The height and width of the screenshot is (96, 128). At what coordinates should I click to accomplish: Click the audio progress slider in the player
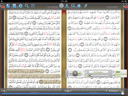click(99, 75)
